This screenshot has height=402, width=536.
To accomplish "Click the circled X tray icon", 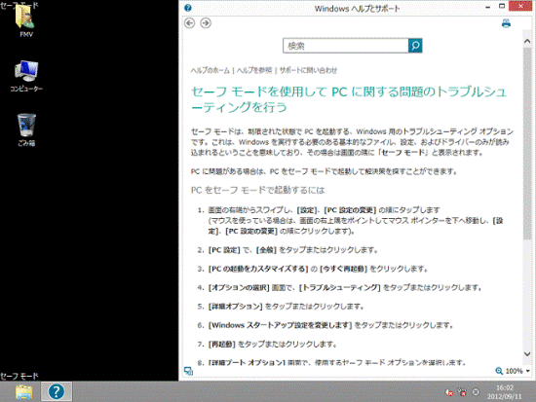I will click(476, 392).
